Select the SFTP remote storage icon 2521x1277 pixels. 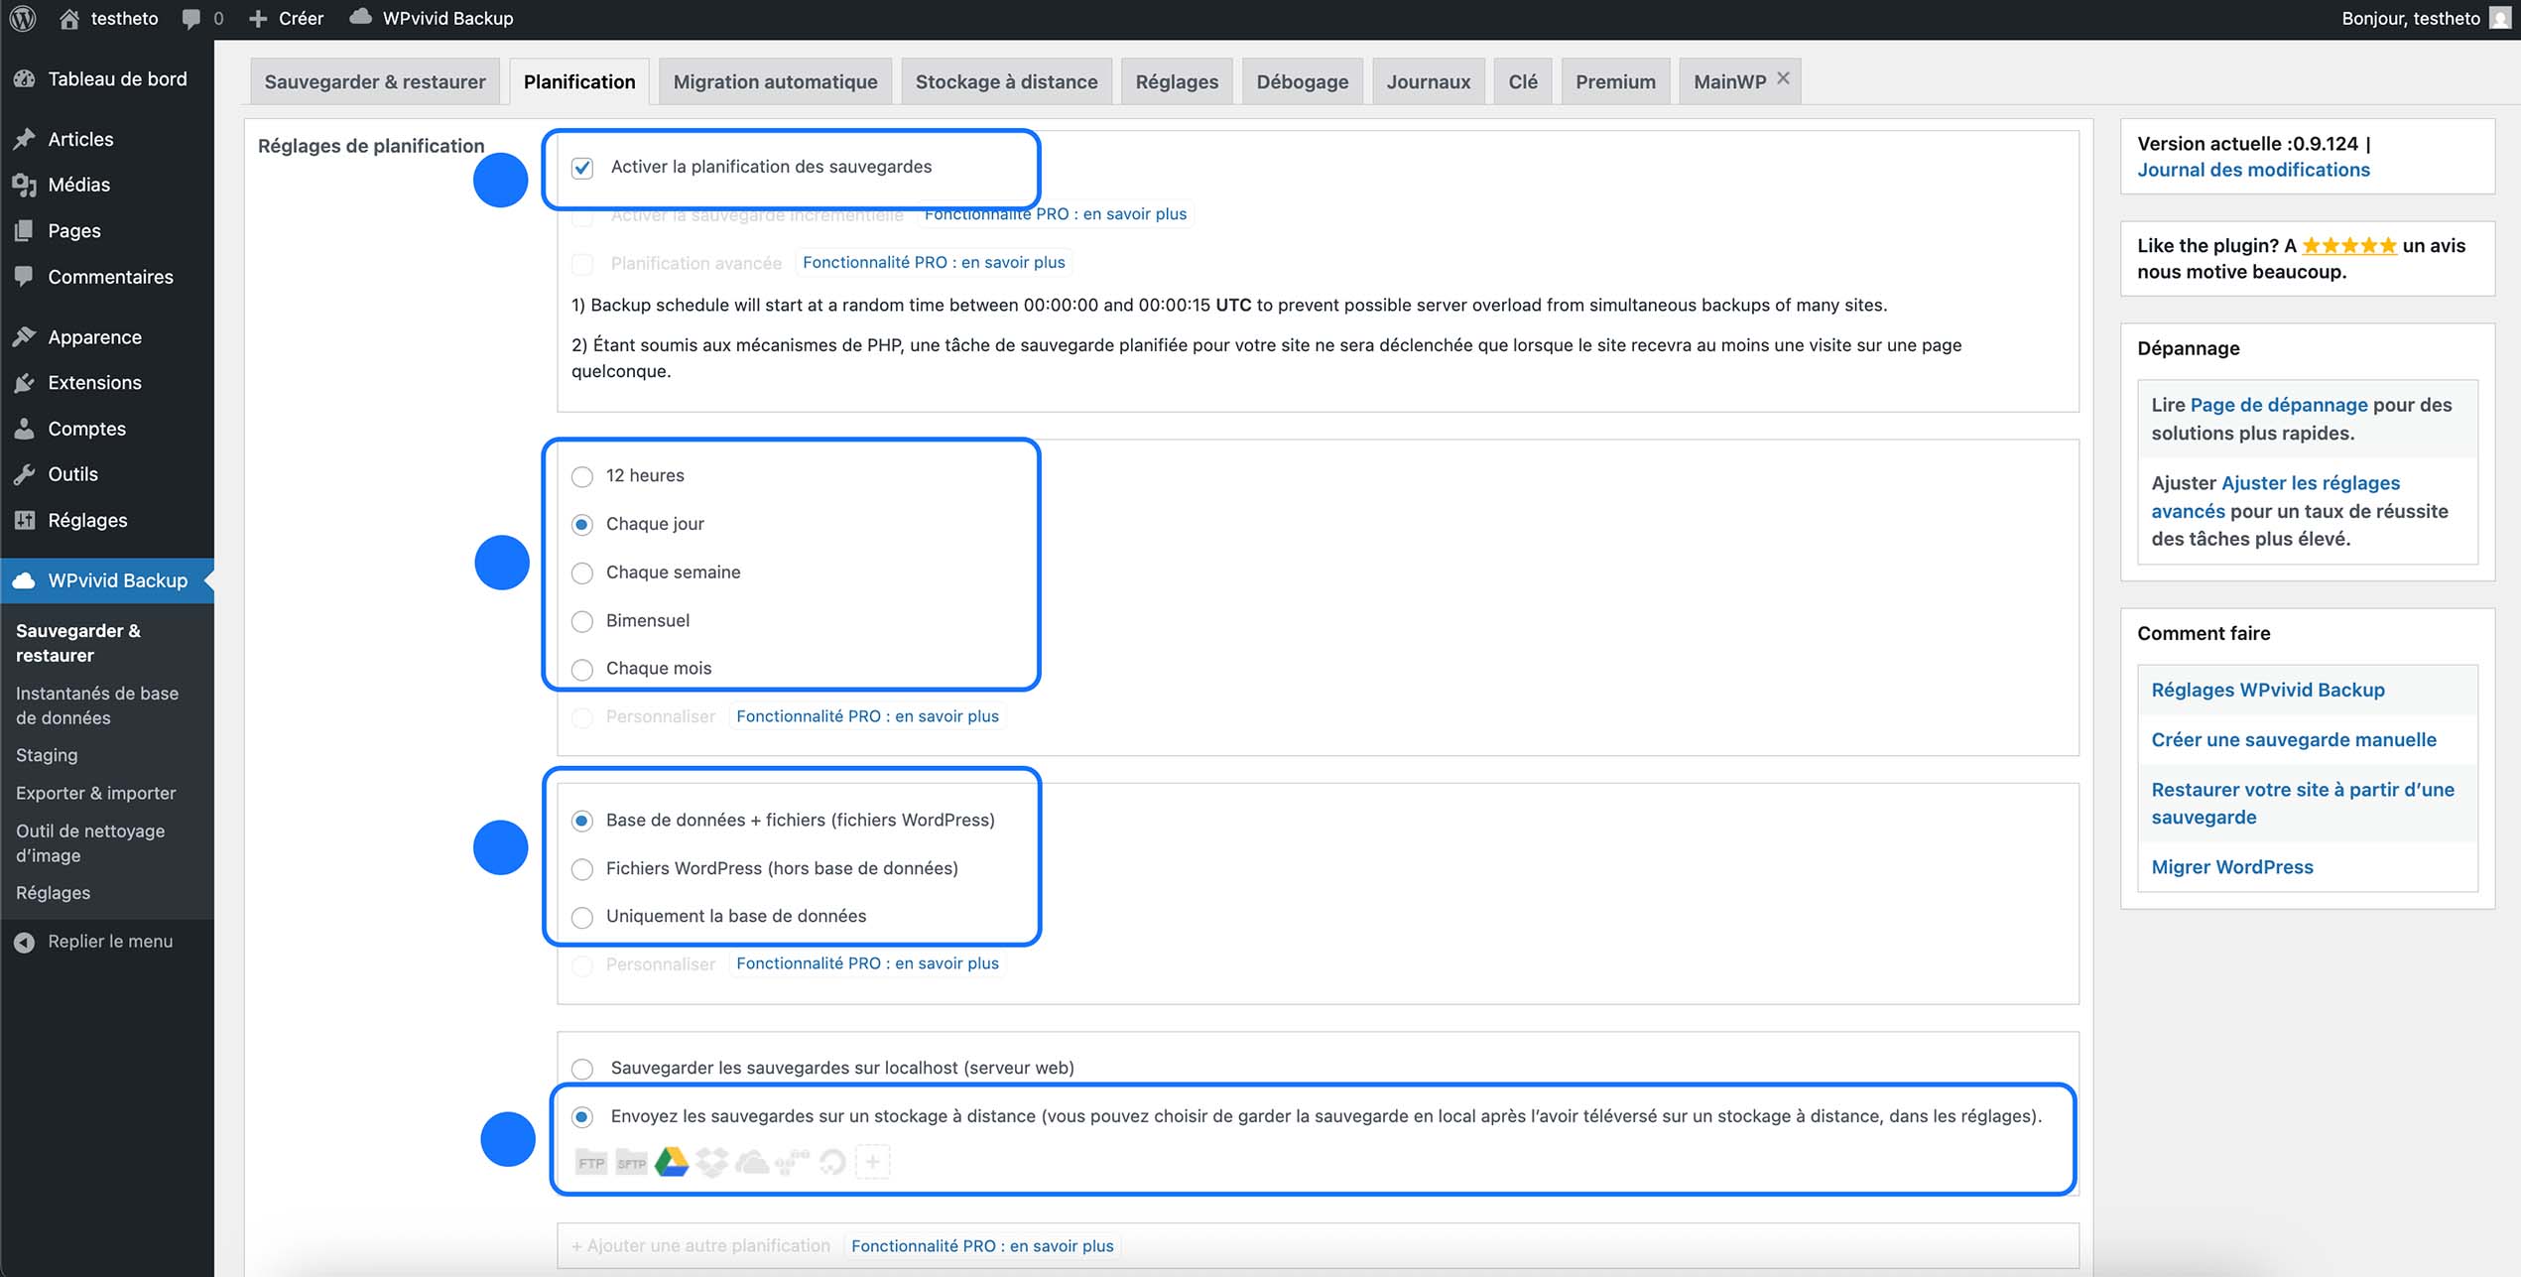click(x=632, y=1161)
